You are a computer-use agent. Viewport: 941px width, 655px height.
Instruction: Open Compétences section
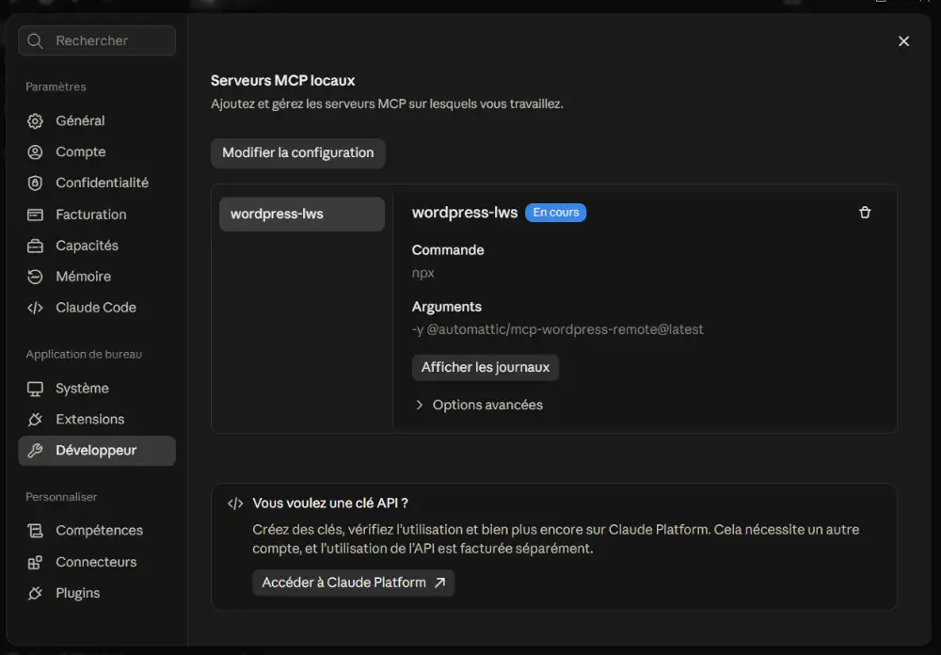97,531
